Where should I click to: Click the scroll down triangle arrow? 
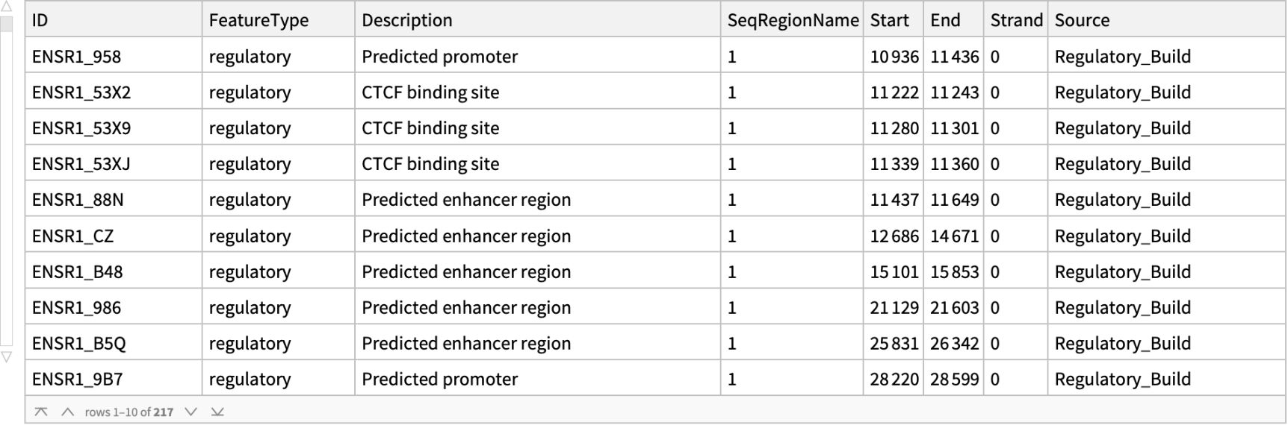pyautogui.click(x=7, y=356)
